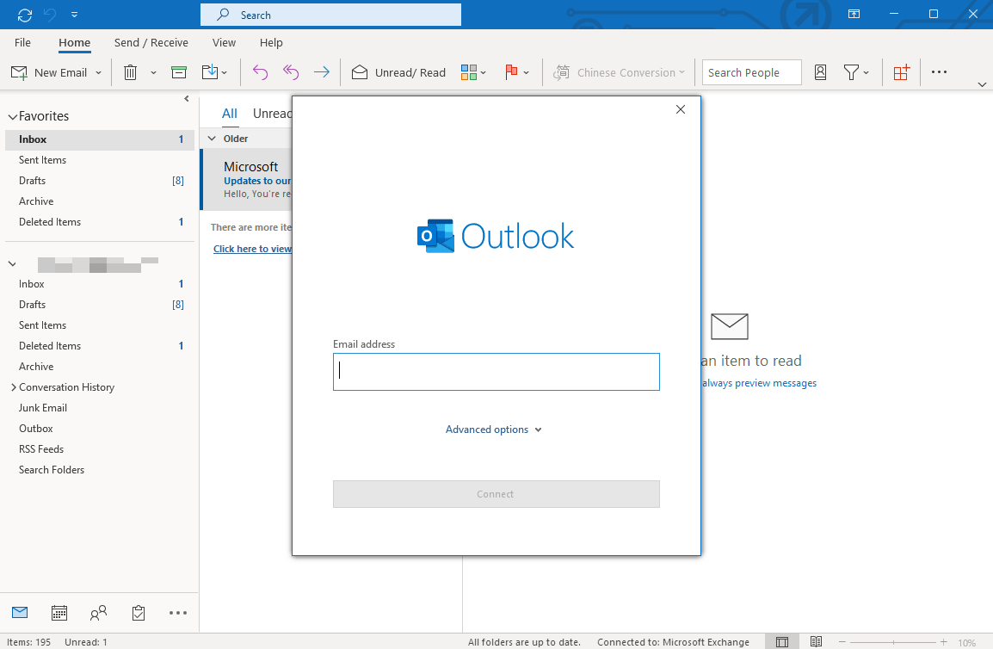The image size is (993, 649).
Task: Open the Address Book icon
Action: [820, 72]
